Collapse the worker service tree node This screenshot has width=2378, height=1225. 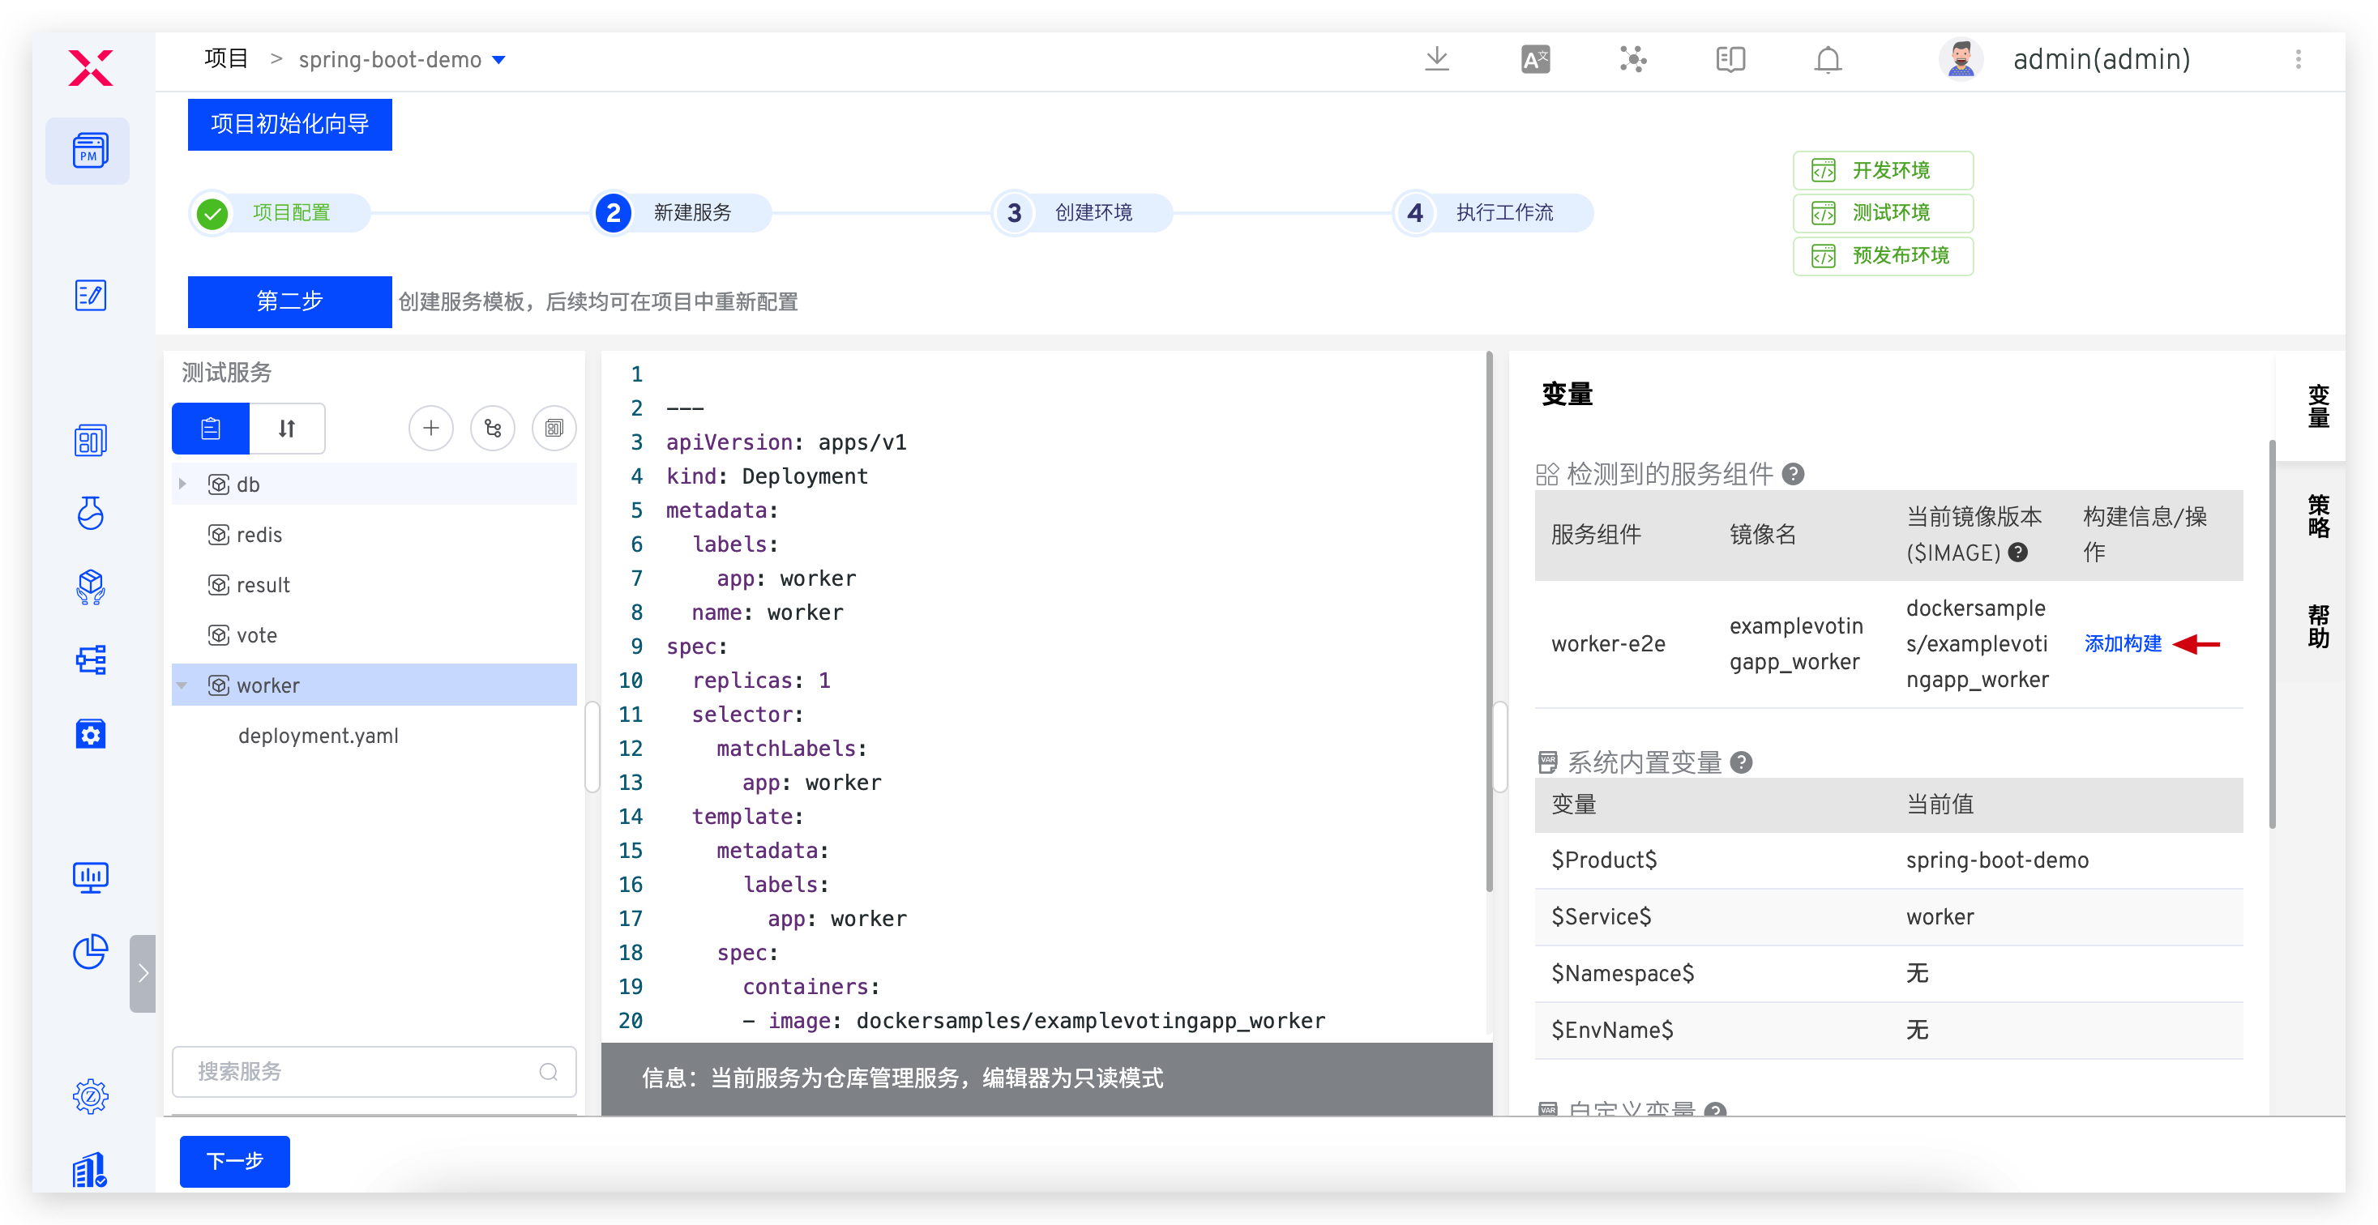[x=183, y=685]
